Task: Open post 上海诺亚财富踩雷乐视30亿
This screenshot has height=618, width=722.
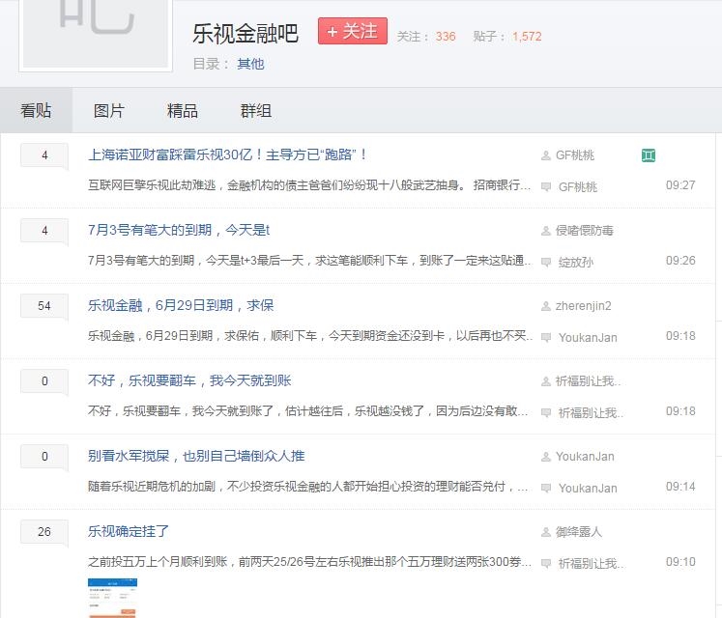Action: [x=228, y=154]
